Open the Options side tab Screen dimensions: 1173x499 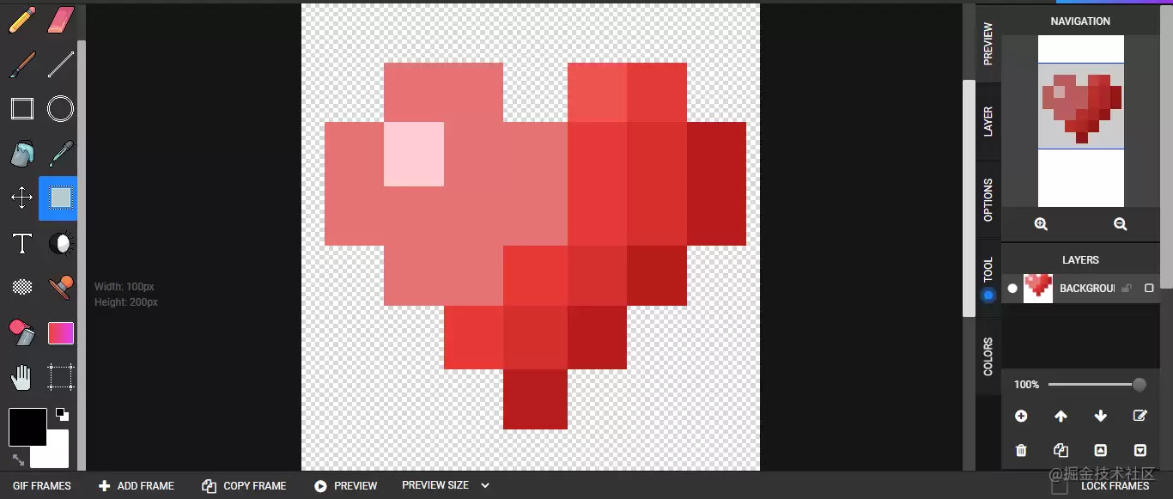pos(988,199)
